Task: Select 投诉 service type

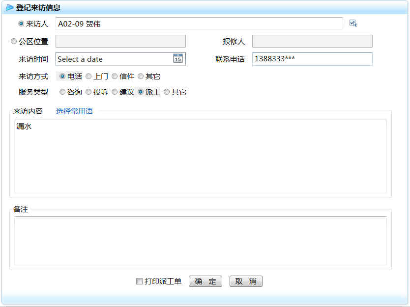Action: click(x=88, y=92)
